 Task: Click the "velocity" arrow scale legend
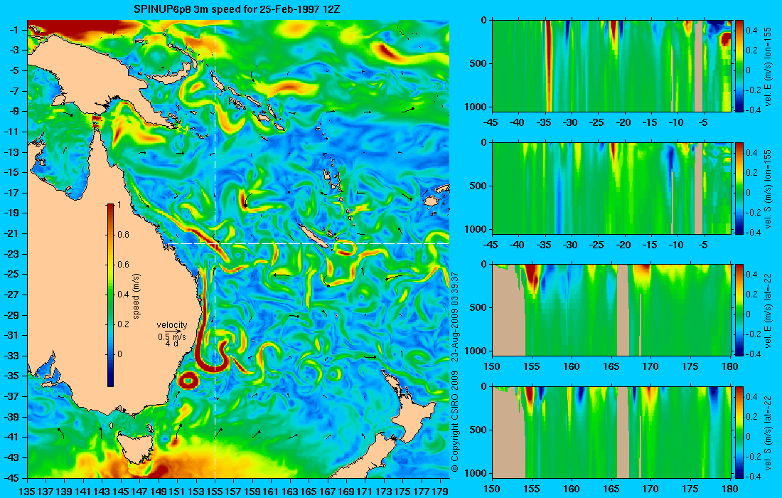click(172, 334)
